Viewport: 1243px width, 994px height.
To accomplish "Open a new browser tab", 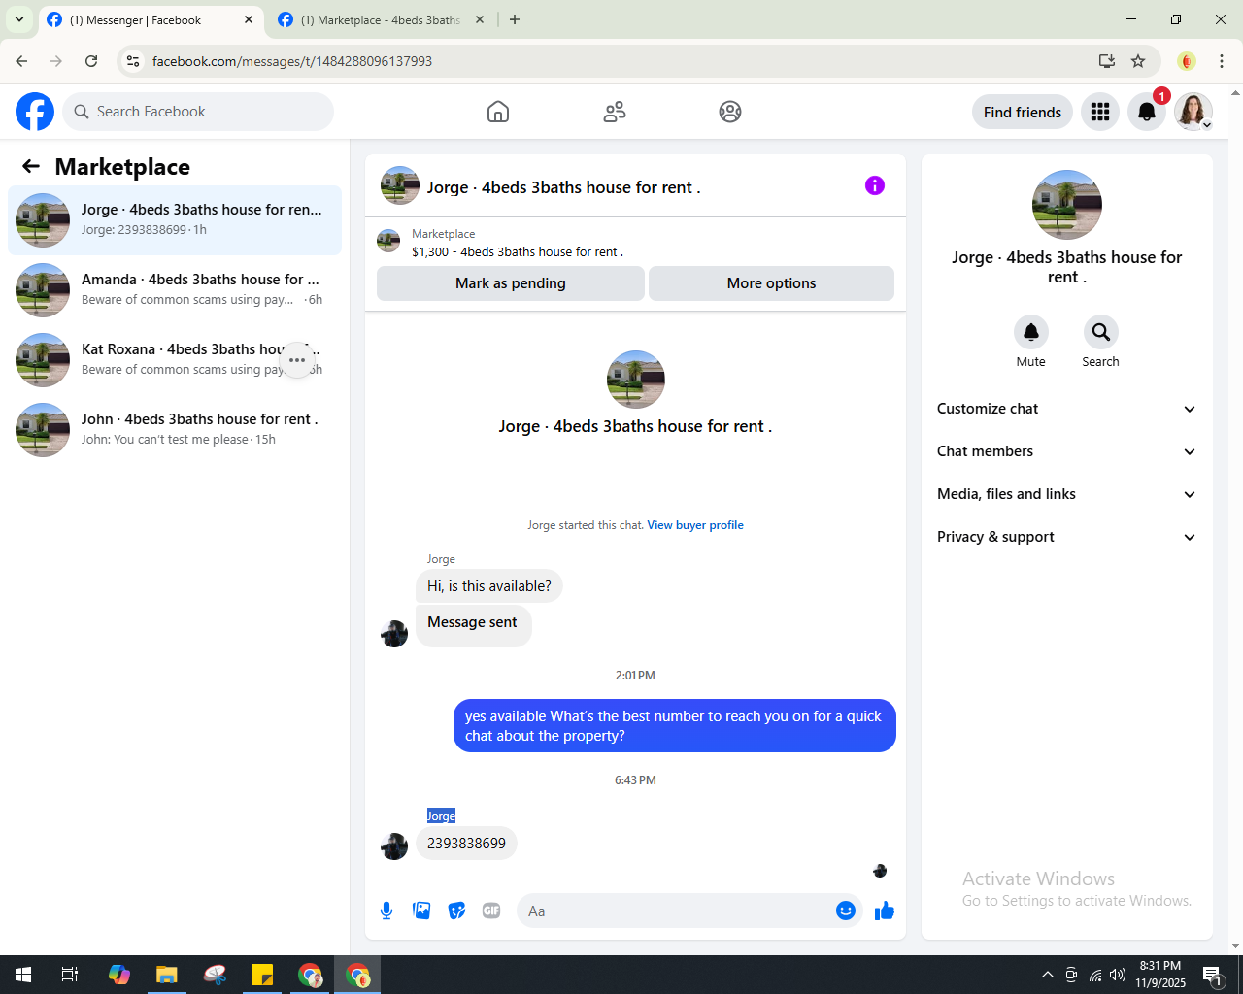I will click(x=515, y=19).
